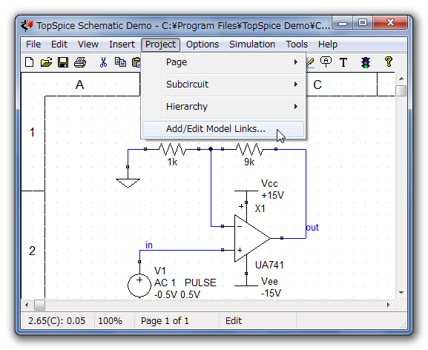Image resolution: width=428 pixels, height=350 pixels.
Task: Select the wire drawing pencil tool
Action: click(310, 63)
